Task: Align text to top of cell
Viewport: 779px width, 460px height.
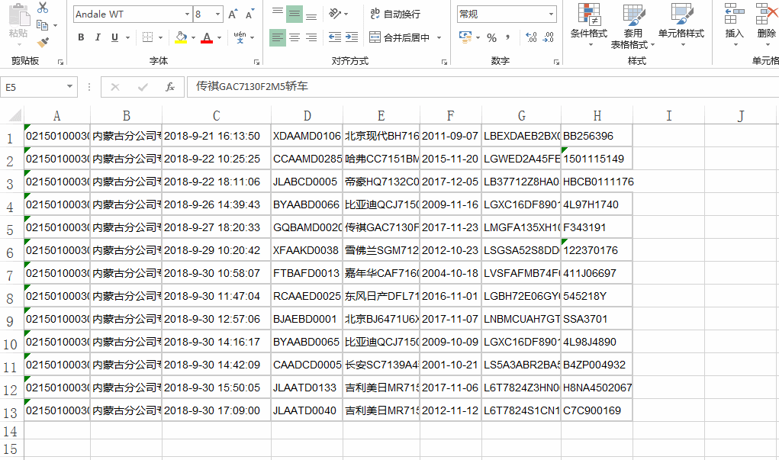Action: 278,14
